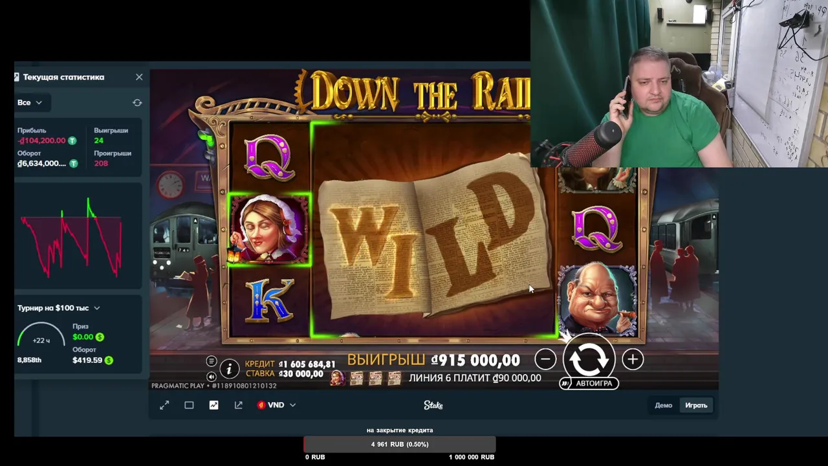Click the Приз $0.00 value
Image resolution: width=828 pixels, height=466 pixels.
pos(83,337)
